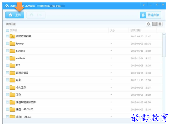Select the 我的应用数据 file name
The image size is (171, 128).
click(x=24, y=36)
